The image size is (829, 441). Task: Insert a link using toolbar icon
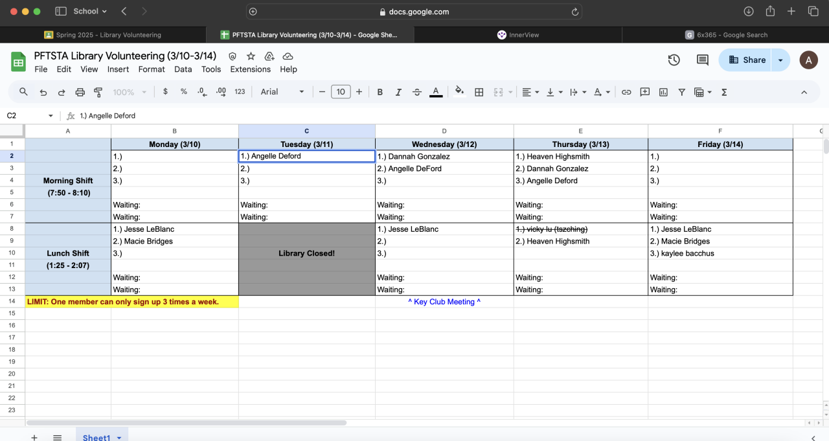click(x=626, y=92)
